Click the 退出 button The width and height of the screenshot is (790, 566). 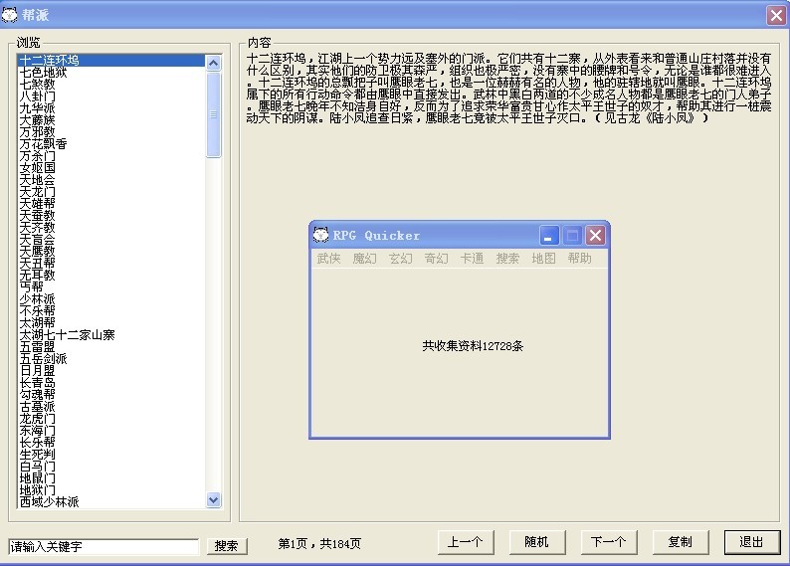pos(752,542)
